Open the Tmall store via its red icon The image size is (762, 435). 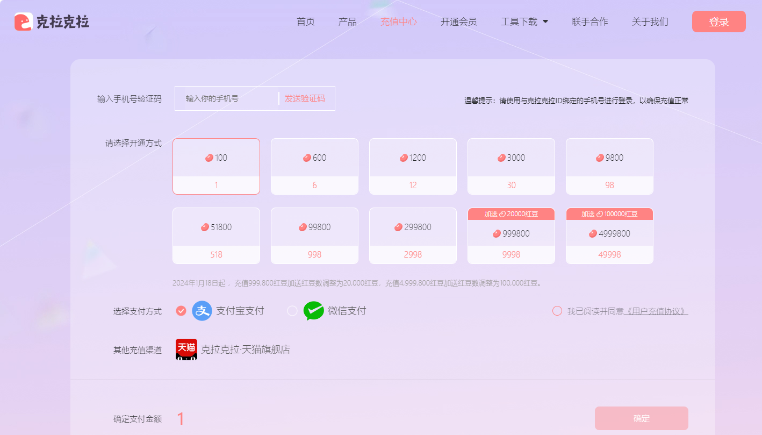(186, 349)
